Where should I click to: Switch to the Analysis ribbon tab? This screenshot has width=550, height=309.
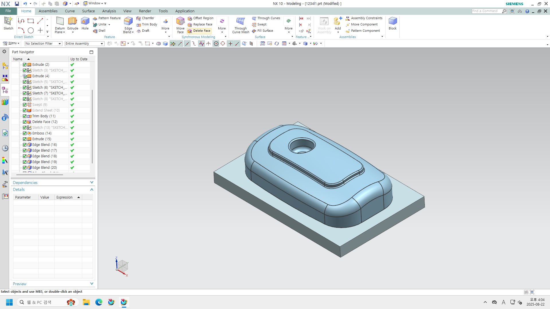click(109, 11)
